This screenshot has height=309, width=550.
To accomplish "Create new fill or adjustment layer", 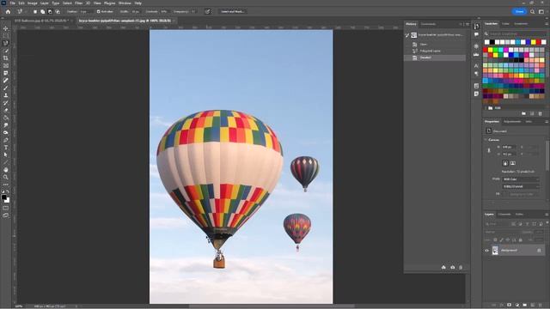I will [517, 306].
